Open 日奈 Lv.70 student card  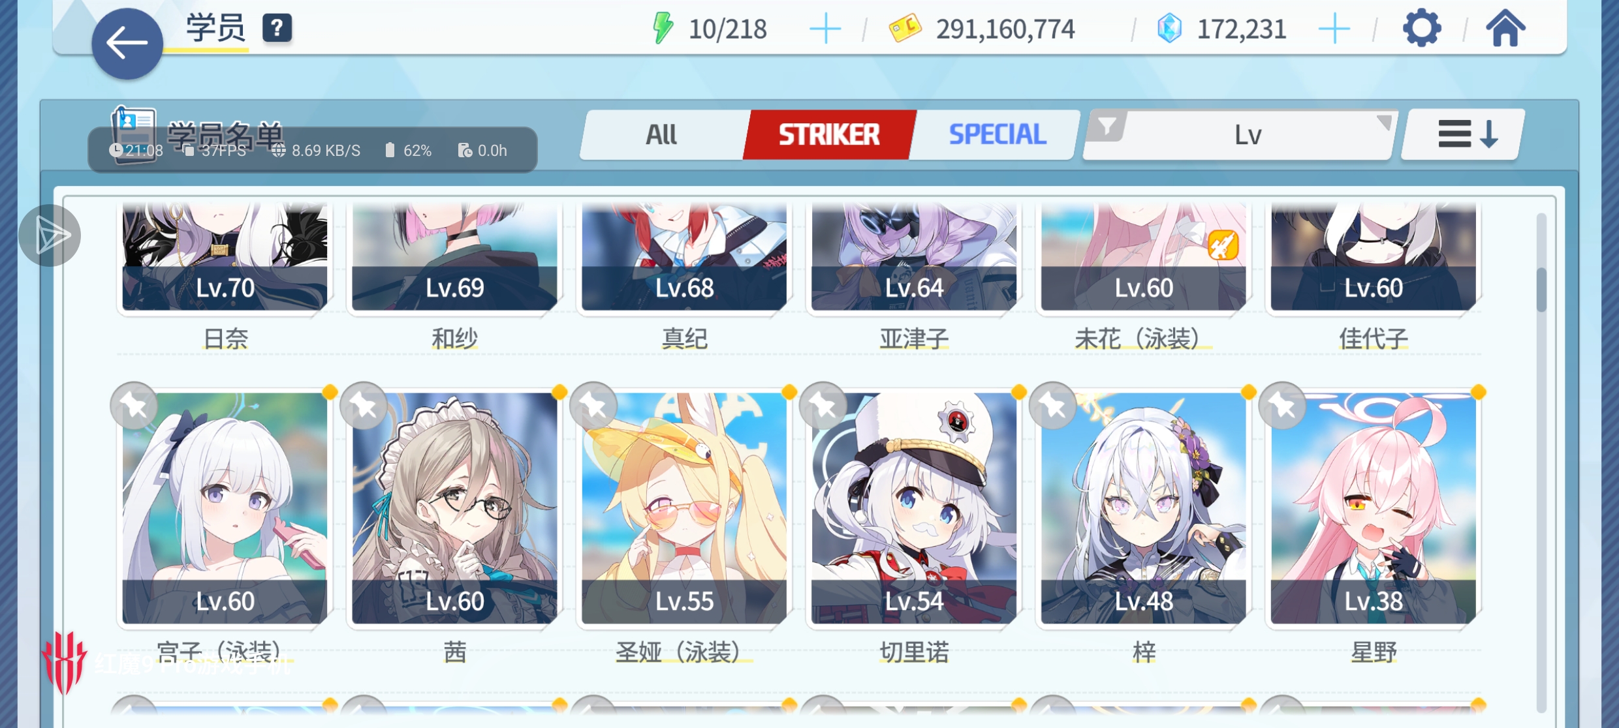click(225, 256)
